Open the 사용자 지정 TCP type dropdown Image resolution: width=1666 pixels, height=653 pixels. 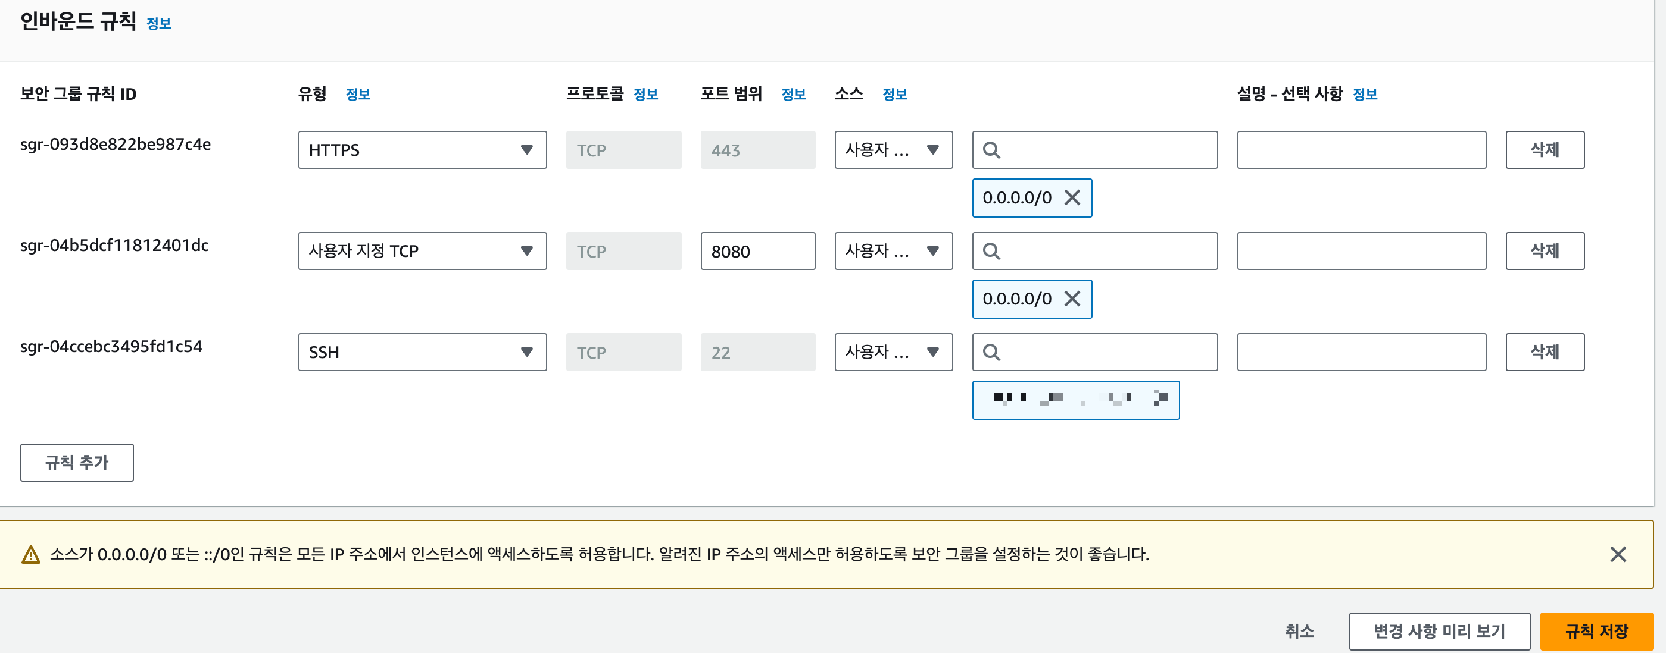422,250
